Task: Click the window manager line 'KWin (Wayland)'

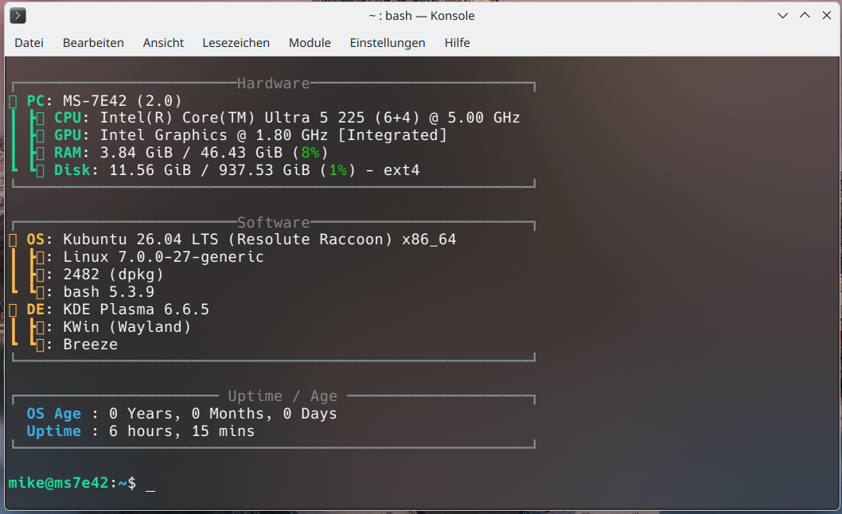Action: 127,326
